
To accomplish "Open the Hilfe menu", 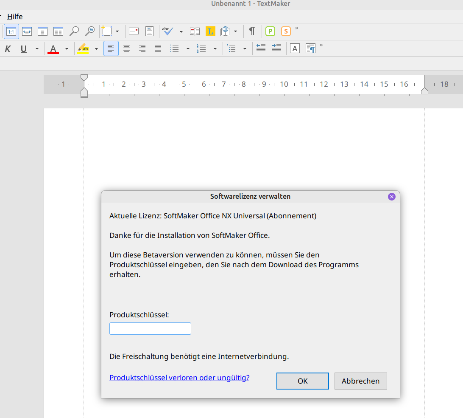I will [15, 17].
